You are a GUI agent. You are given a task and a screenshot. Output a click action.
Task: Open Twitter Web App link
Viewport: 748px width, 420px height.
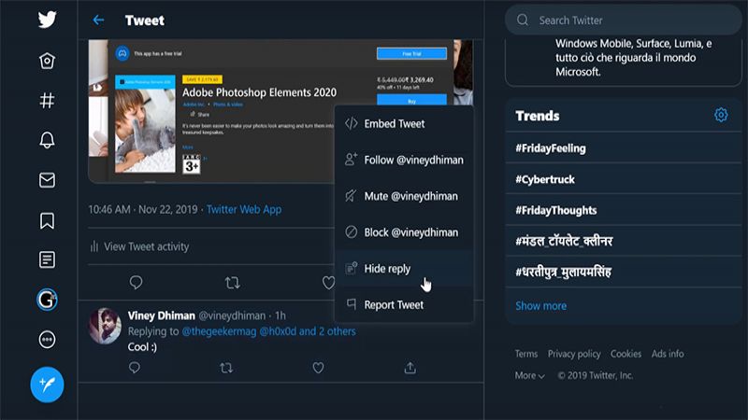pos(244,209)
